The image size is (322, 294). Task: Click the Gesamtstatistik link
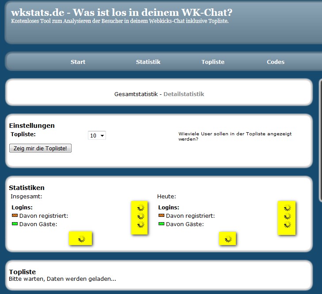(136, 94)
